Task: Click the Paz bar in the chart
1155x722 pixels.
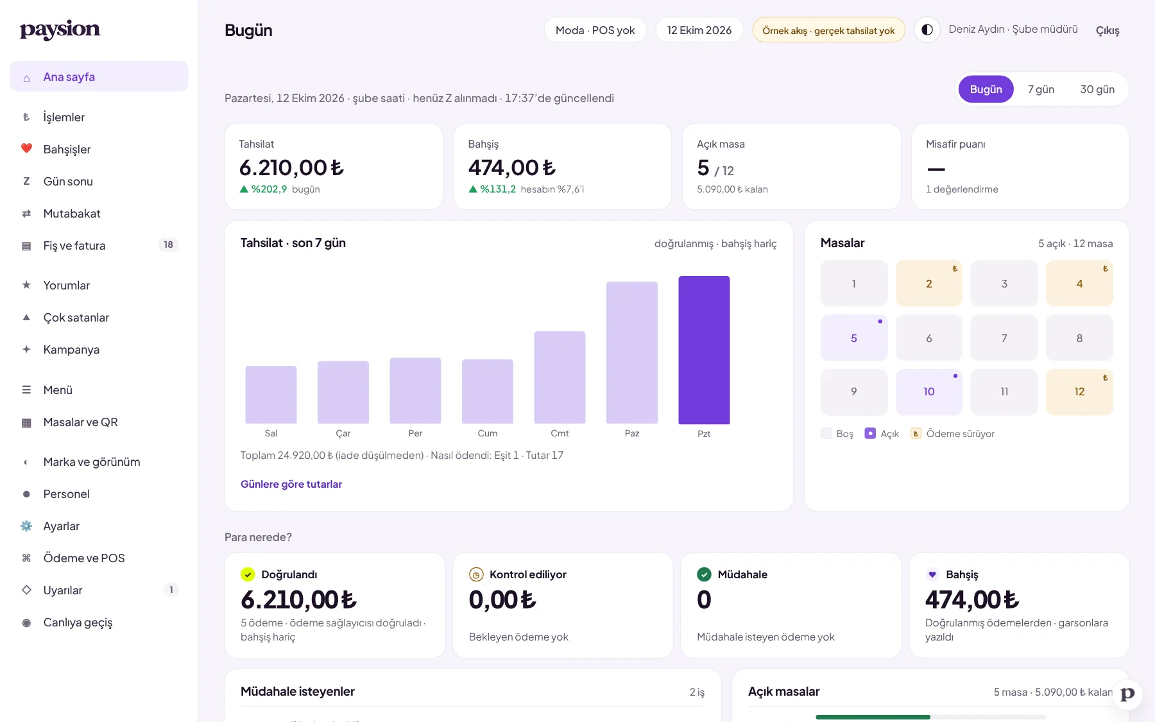Action: point(632,352)
